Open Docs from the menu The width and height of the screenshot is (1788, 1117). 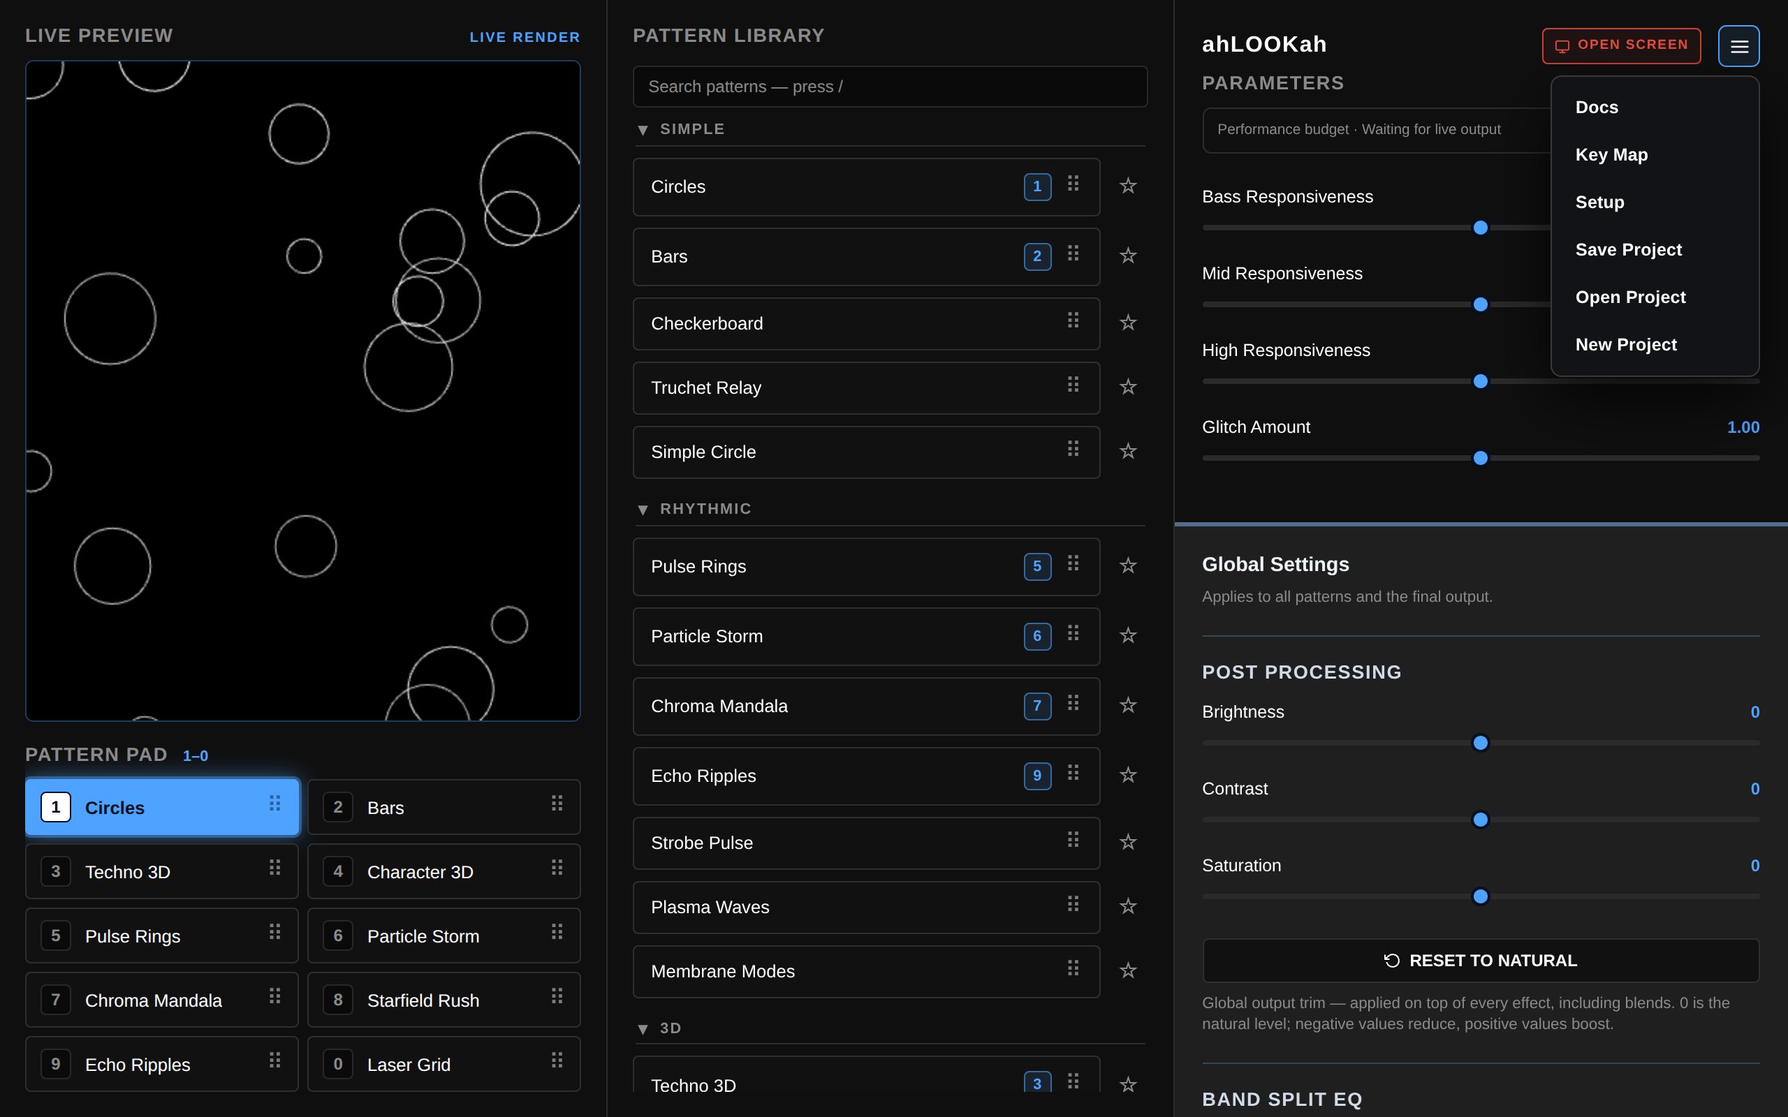[1597, 107]
